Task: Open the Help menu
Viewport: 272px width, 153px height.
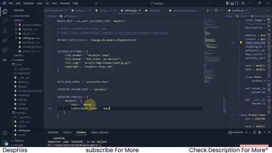Action: click(75, 3)
